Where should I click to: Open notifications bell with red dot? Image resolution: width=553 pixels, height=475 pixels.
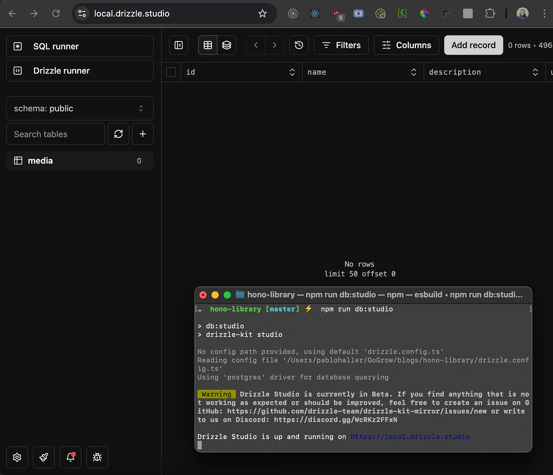70,457
